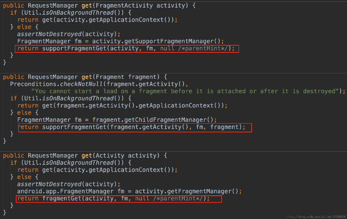The width and height of the screenshot is (347, 219).
Task: Click 'assertNotDestroyed(activity);' inside get(Activity activity)
Action: coord(69,184)
